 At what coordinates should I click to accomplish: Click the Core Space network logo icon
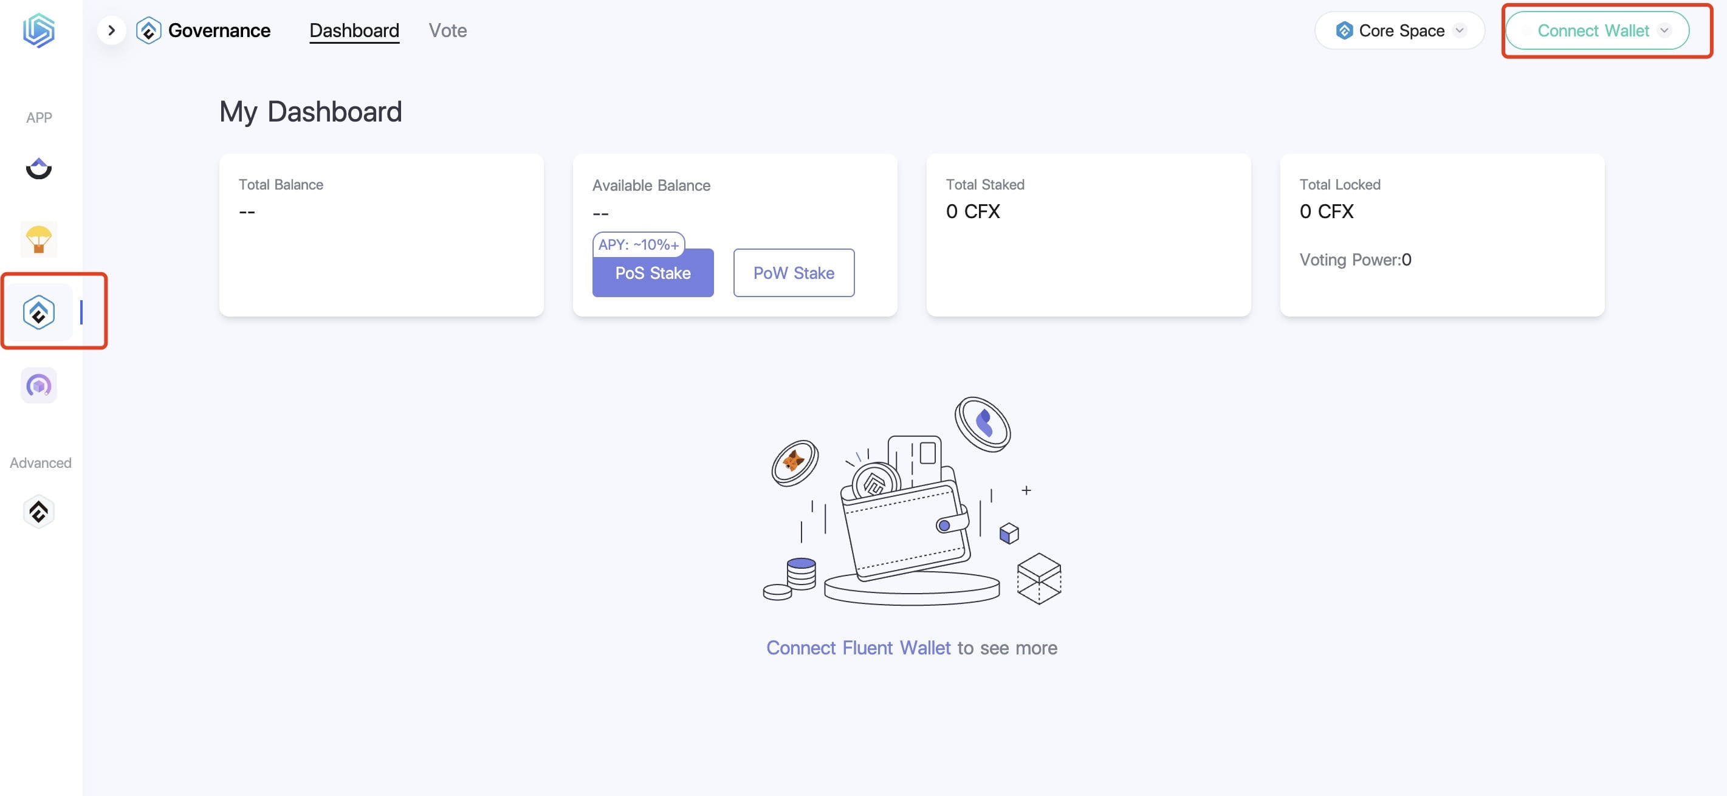1344,31
